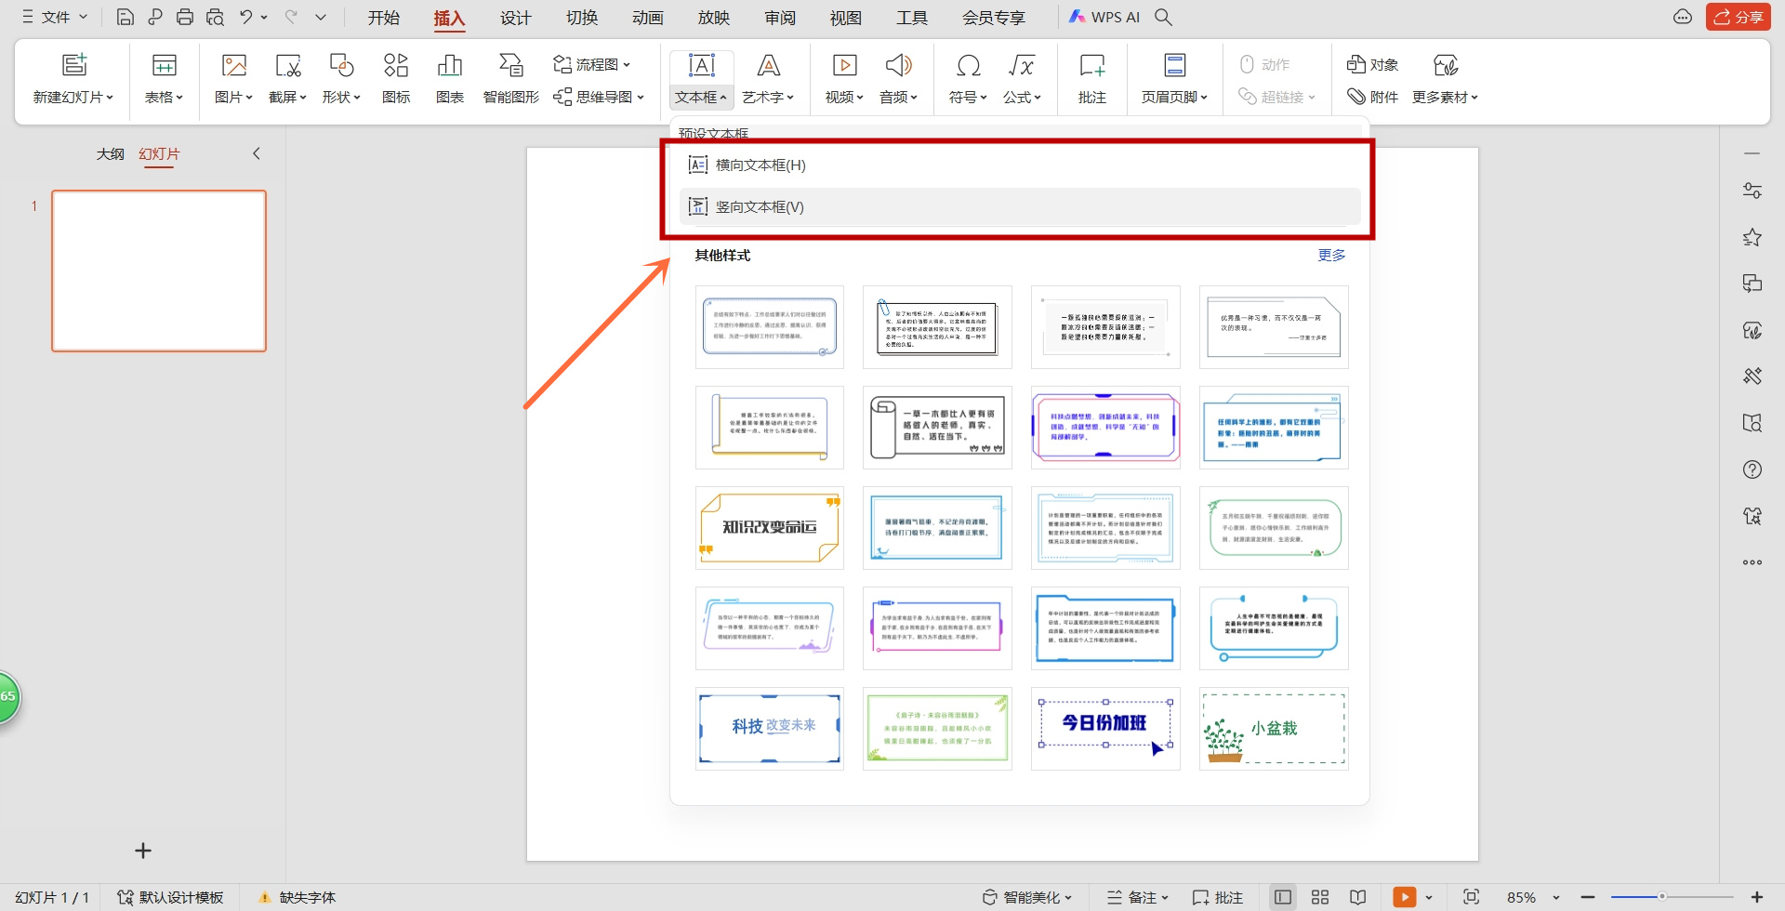Switch to normal view in status bar
Image resolution: width=1785 pixels, height=911 pixels.
[x=1283, y=897]
